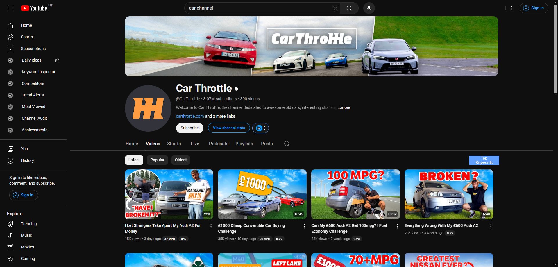
Task: Click the Car Throttle channel banner
Action: click(x=311, y=46)
